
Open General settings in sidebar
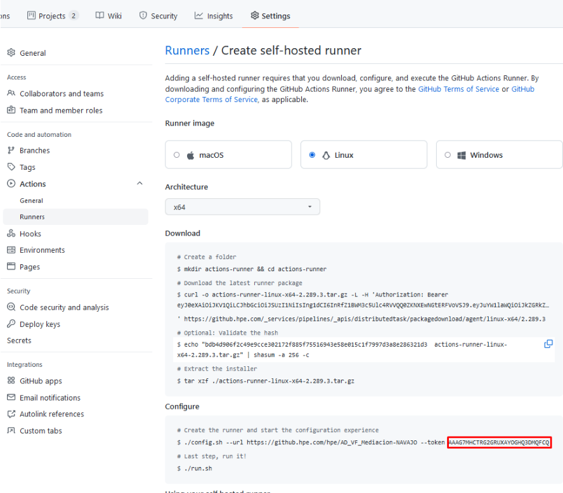pyautogui.click(x=33, y=53)
